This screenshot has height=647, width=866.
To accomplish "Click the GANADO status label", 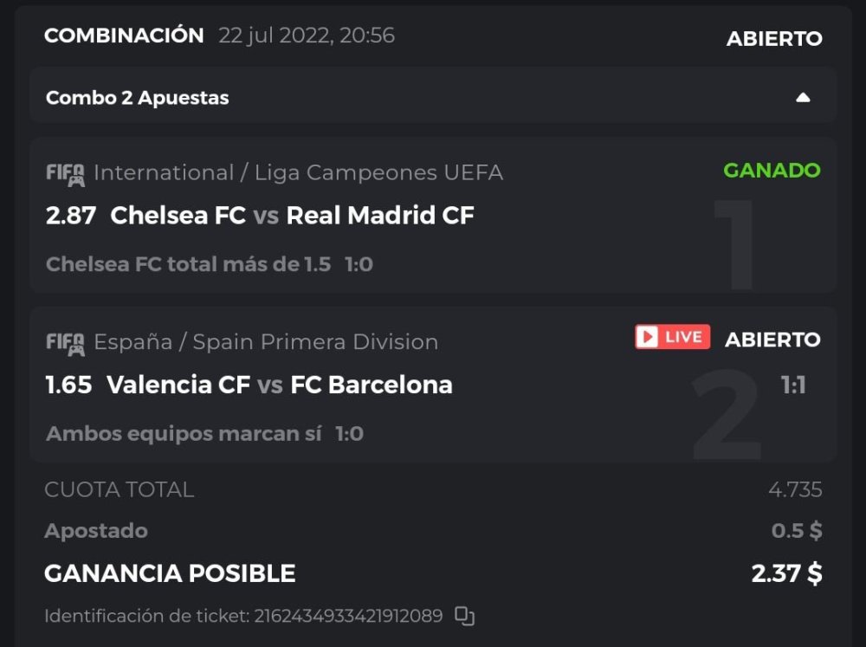I will 772,171.
